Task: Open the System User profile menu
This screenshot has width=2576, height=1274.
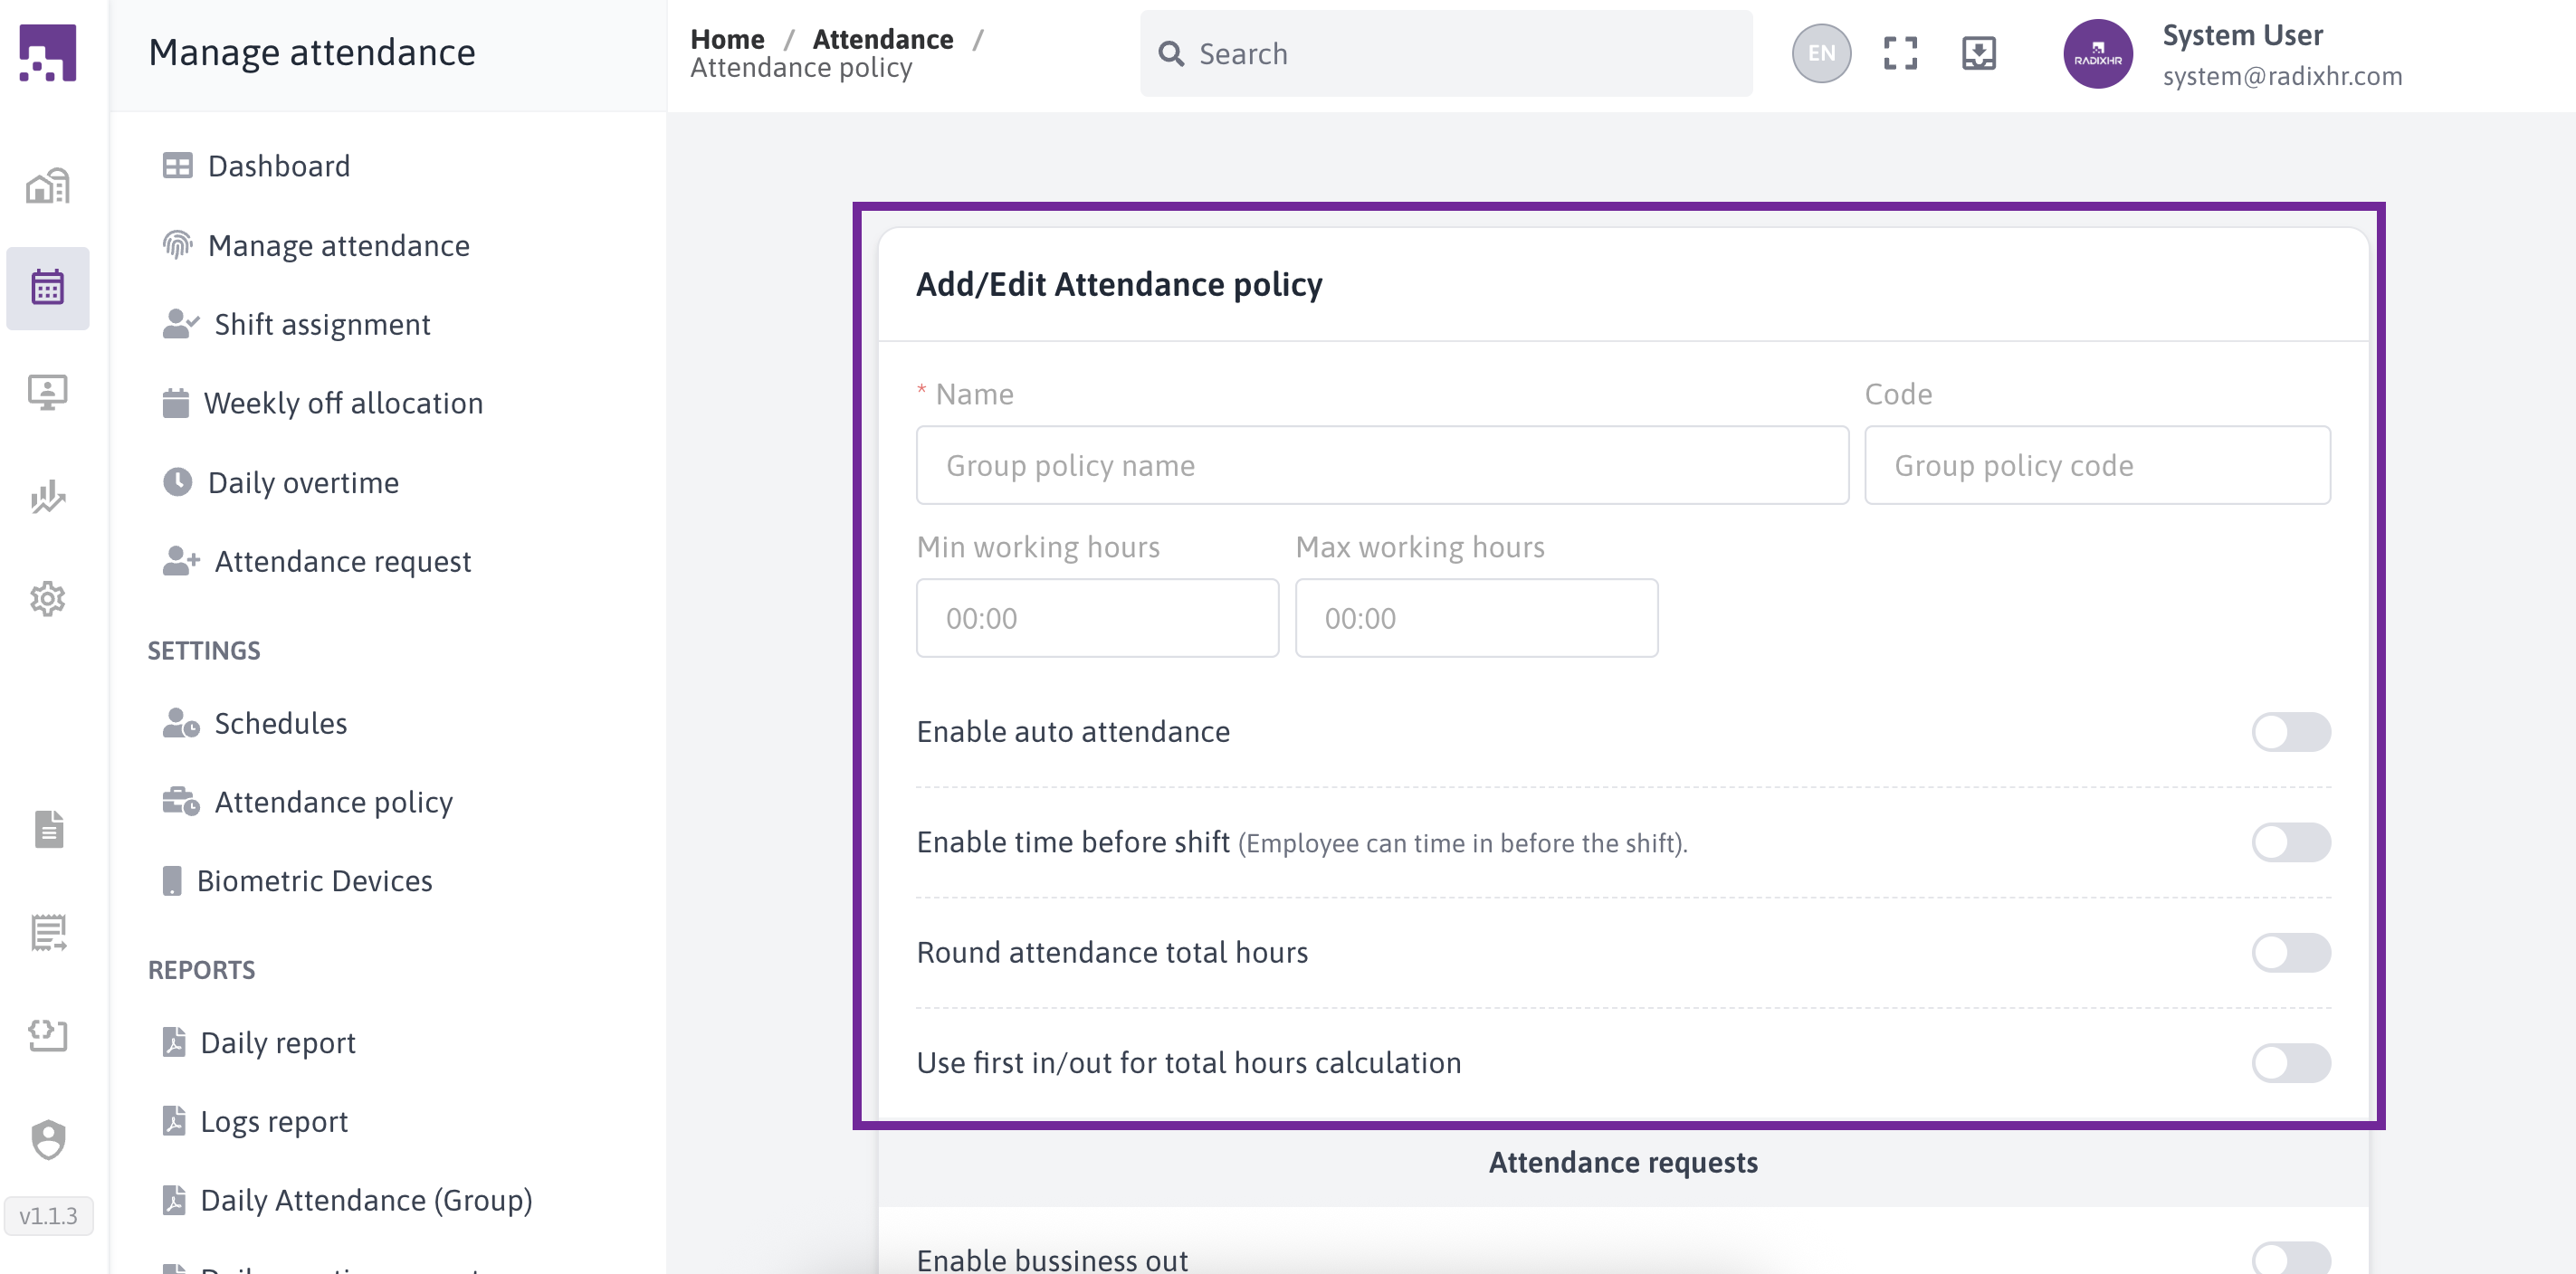Action: tap(2240, 55)
